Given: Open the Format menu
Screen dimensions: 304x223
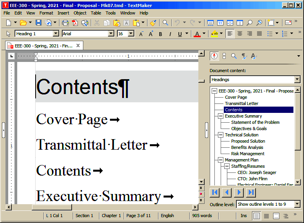Looking at the screenshot, I should (x=46, y=13).
